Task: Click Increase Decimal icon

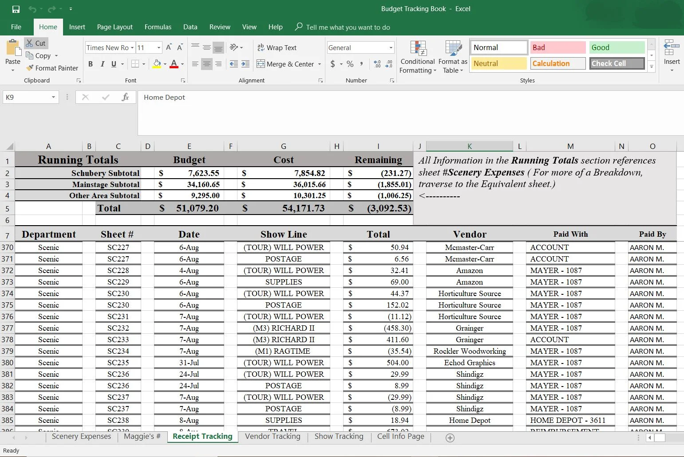Action: coord(377,64)
